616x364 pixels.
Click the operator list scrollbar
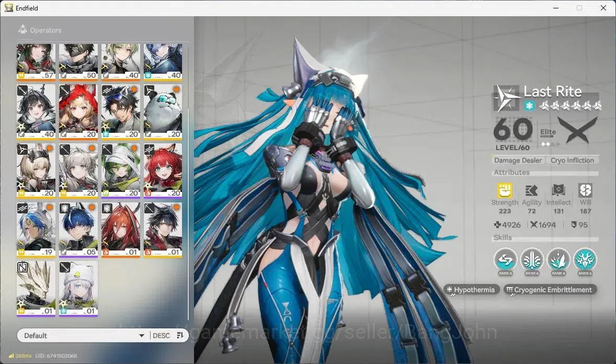(x=188, y=214)
